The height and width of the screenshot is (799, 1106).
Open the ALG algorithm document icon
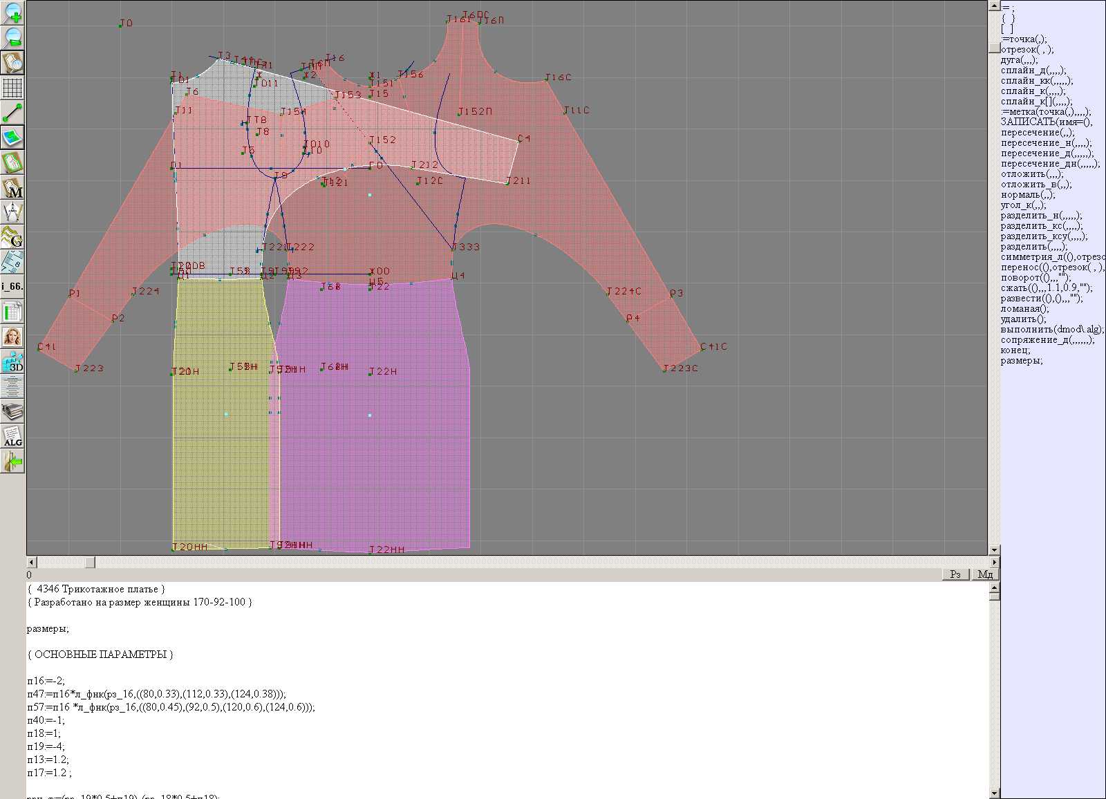point(12,436)
